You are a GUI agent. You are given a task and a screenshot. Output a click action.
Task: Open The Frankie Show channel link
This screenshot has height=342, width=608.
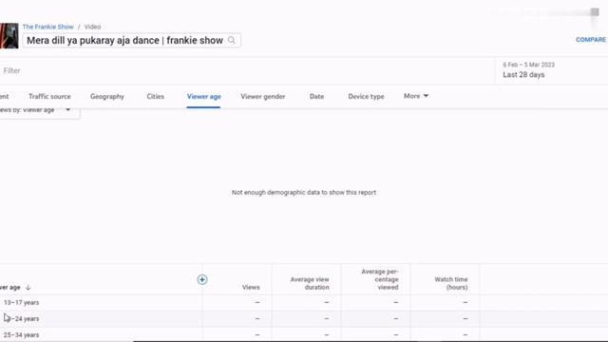tap(48, 27)
